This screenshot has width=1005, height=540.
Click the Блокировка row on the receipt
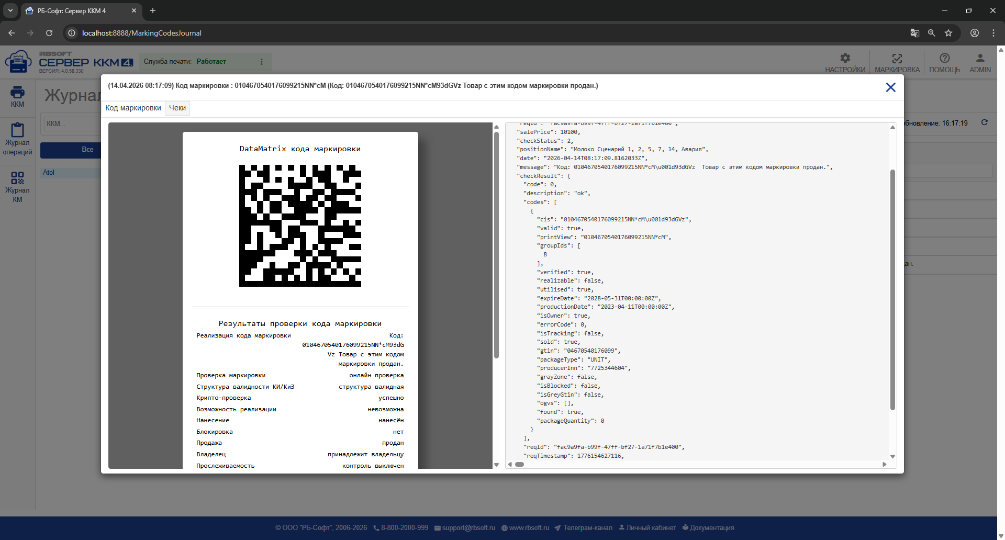[x=300, y=432]
